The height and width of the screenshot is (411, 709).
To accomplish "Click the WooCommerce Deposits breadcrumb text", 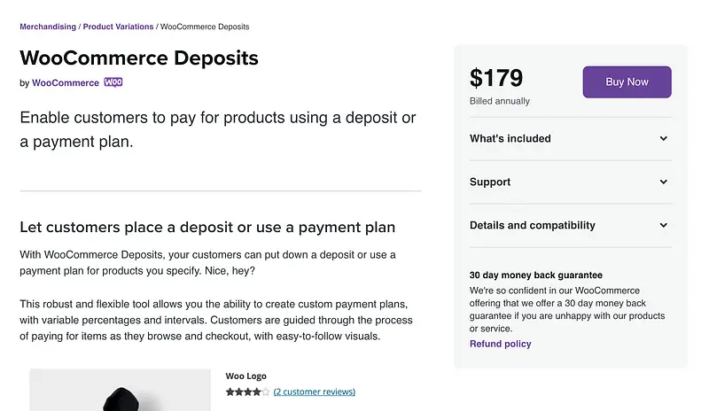I will point(205,27).
